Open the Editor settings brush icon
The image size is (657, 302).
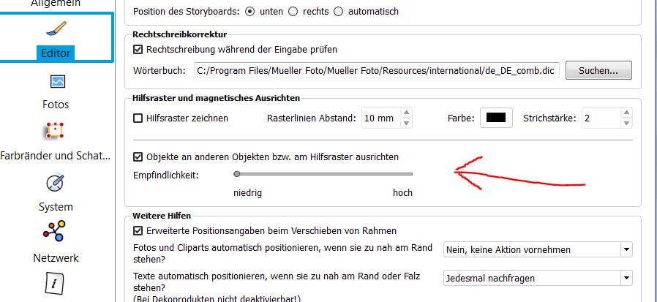pyautogui.click(x=56, y=30)
